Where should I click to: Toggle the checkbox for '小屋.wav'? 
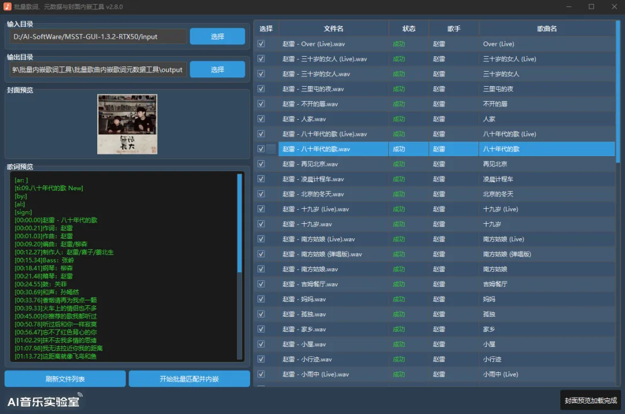tap(261, 344)
